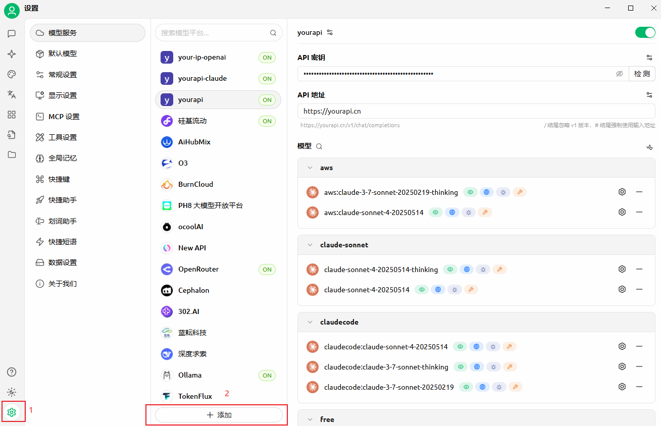Open 显示设置 settings section
Viewport: 661px width, 426px height.
87,95
